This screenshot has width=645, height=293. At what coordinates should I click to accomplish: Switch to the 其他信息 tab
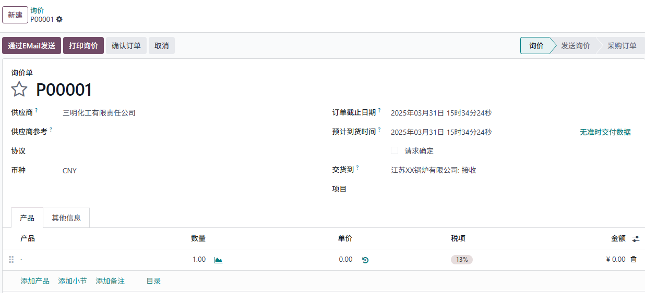click(x=66, y=218)
